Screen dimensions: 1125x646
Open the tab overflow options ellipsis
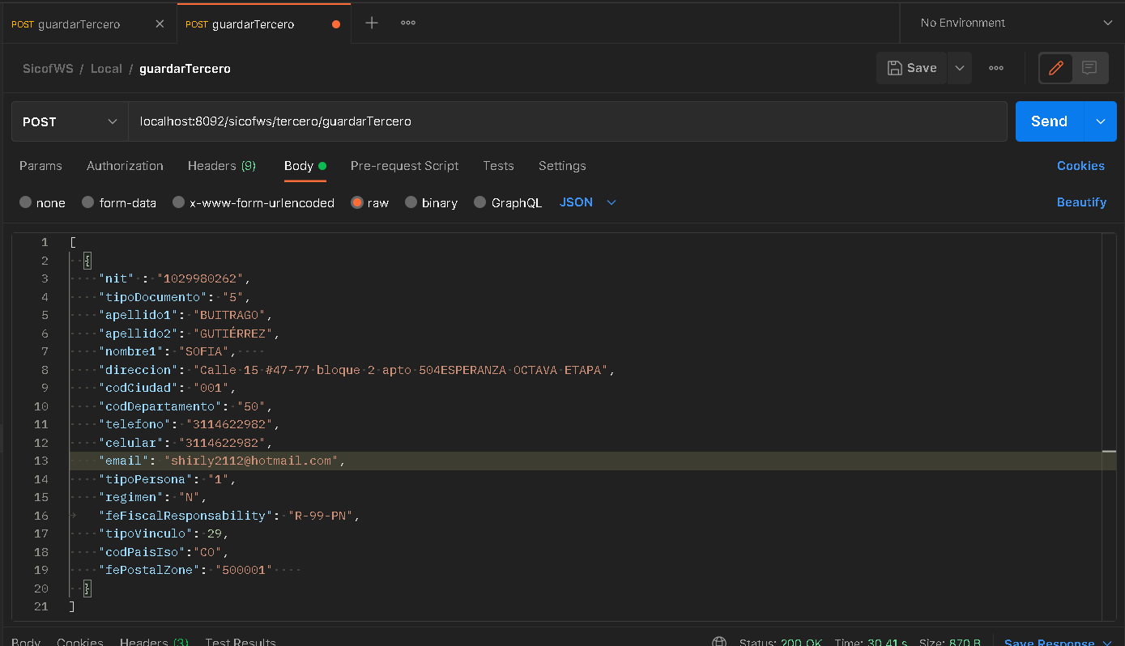click(x=408, y=23)
